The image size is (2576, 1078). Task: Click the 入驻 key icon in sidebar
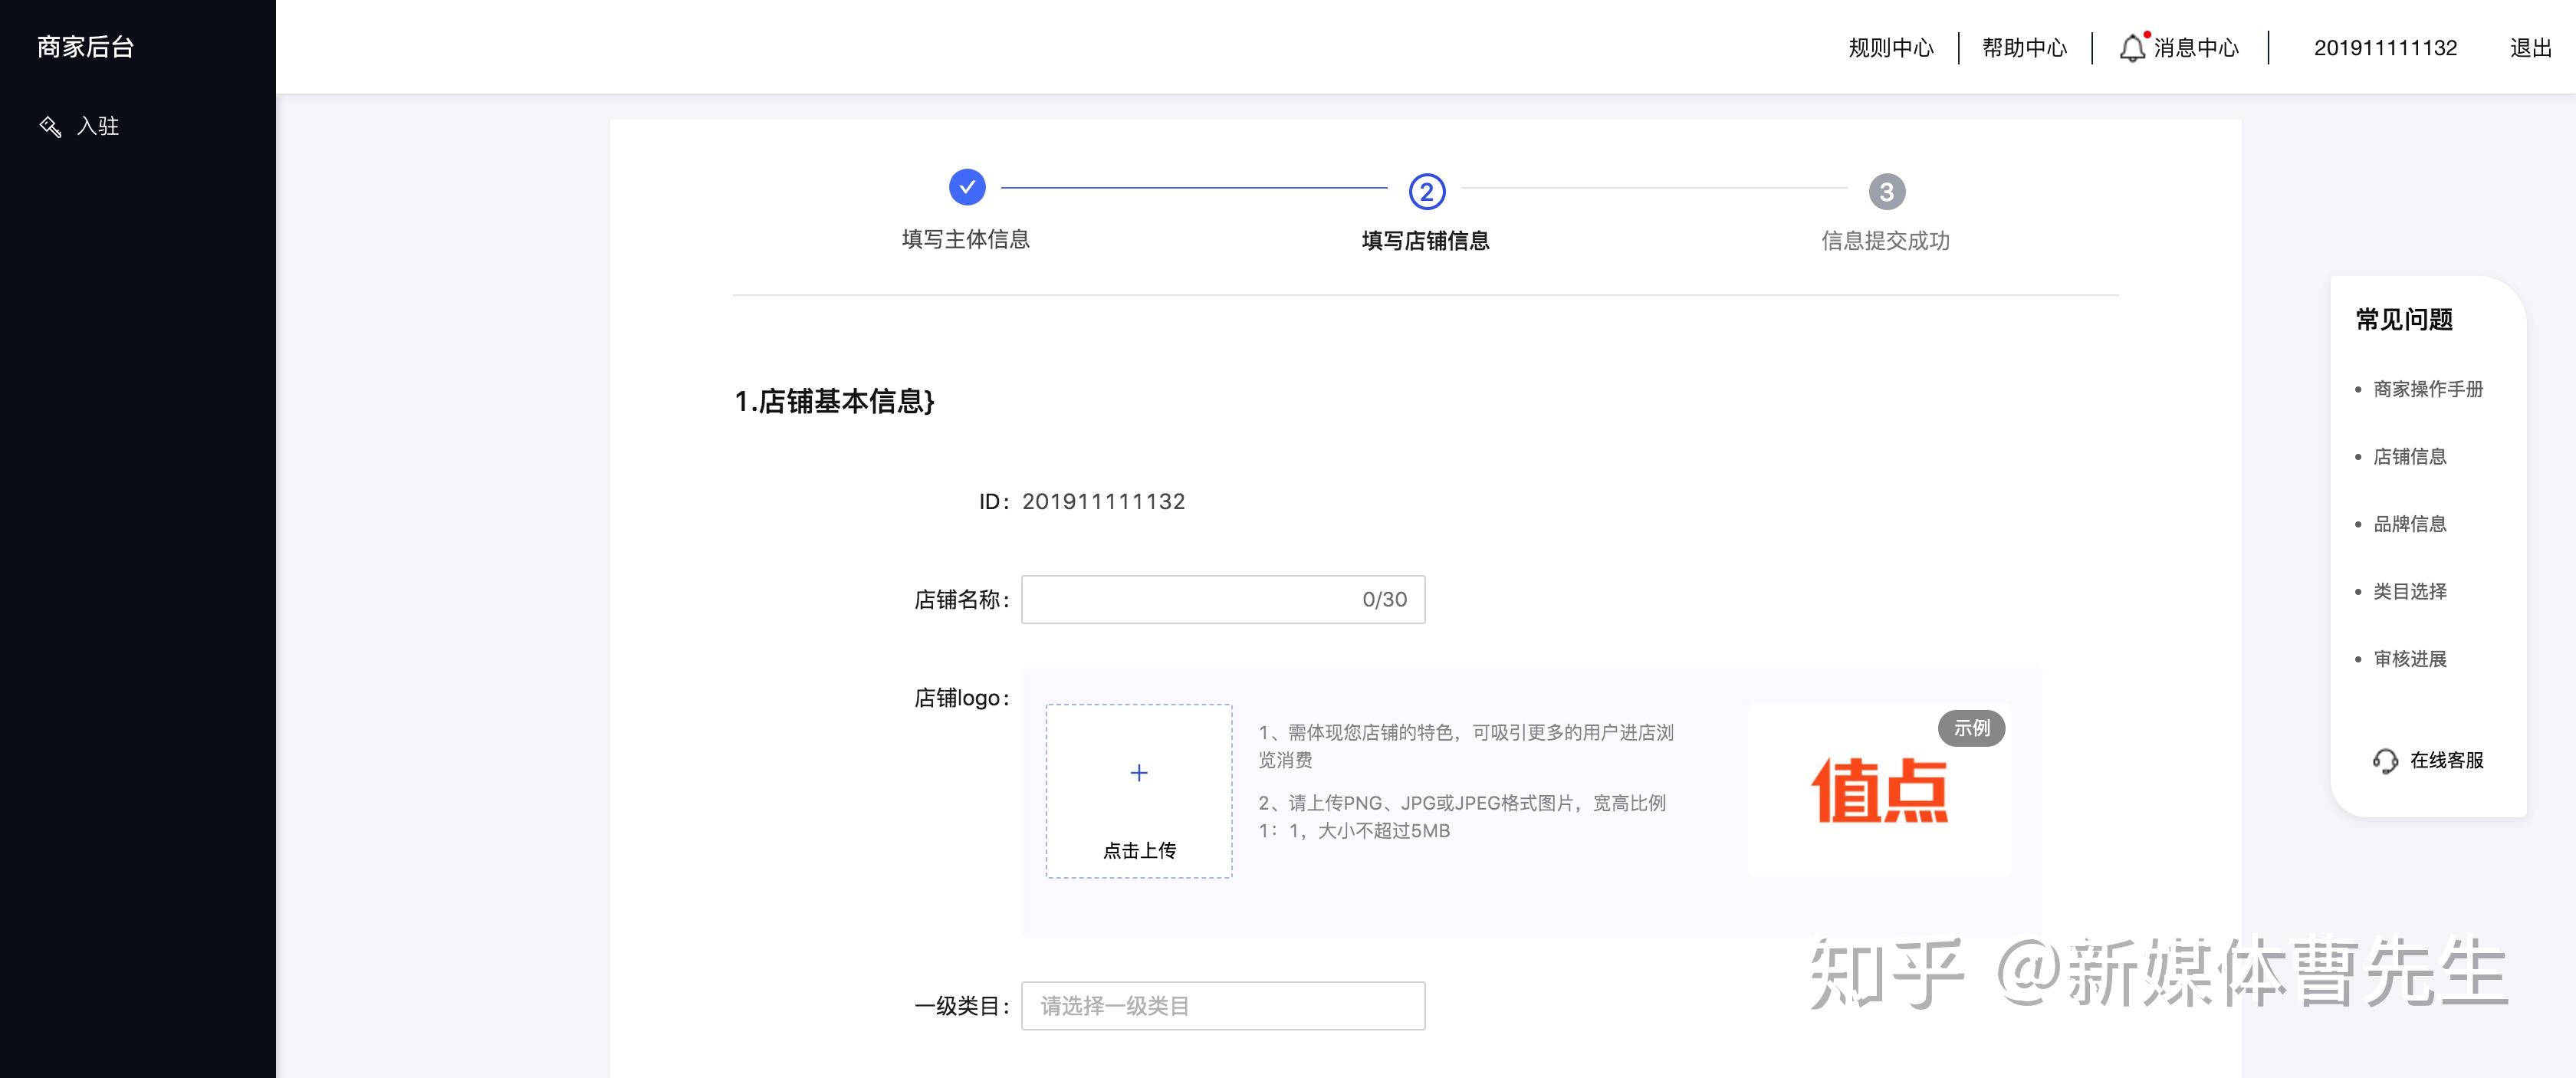(x=50, y=126)
